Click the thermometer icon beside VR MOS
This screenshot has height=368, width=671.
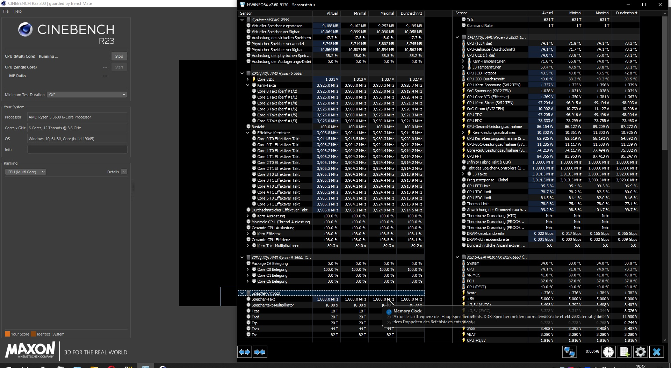pyautogui.click(x=463, y=275)
